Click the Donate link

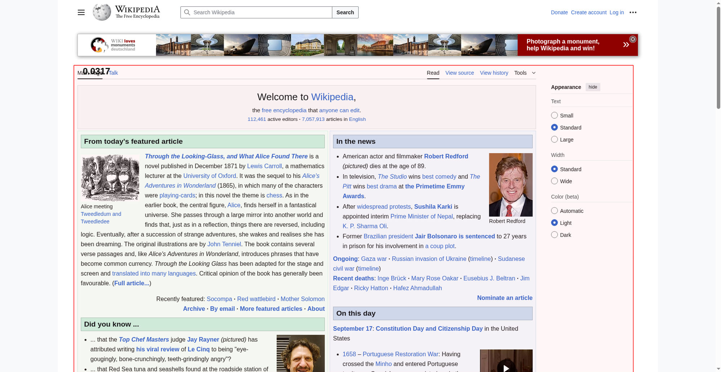click(x=559, y=12)
